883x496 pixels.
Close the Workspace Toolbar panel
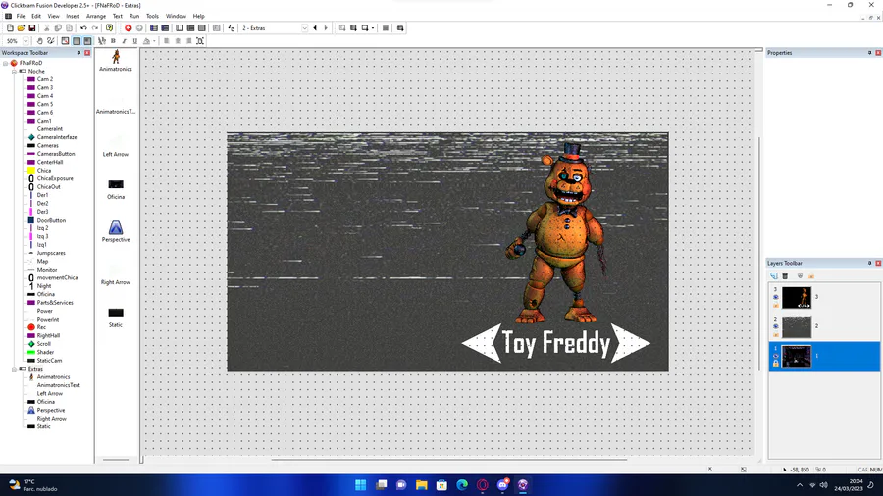[x=87, y=53]
